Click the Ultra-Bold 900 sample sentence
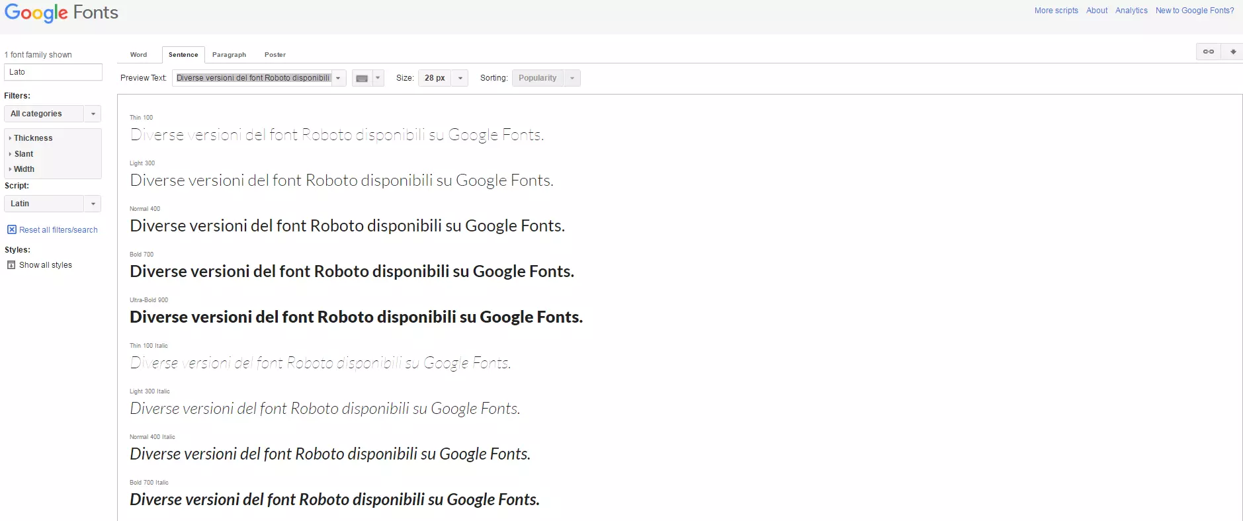The image size is (1243, 521). click(x=357, y=317)
